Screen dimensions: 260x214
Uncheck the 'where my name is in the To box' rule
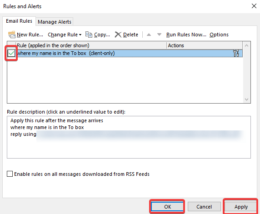point(11,53)
